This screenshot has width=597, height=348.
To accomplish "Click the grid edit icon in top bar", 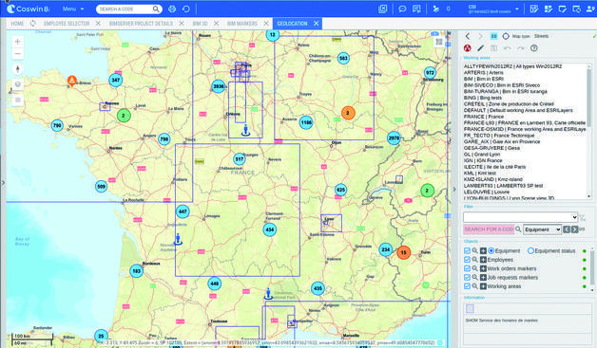I will tap(534, 9).
